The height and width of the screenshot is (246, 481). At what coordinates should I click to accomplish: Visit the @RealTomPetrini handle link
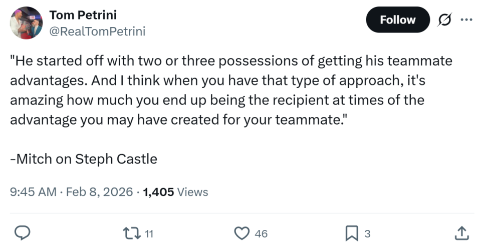click(x=97, y=31)
